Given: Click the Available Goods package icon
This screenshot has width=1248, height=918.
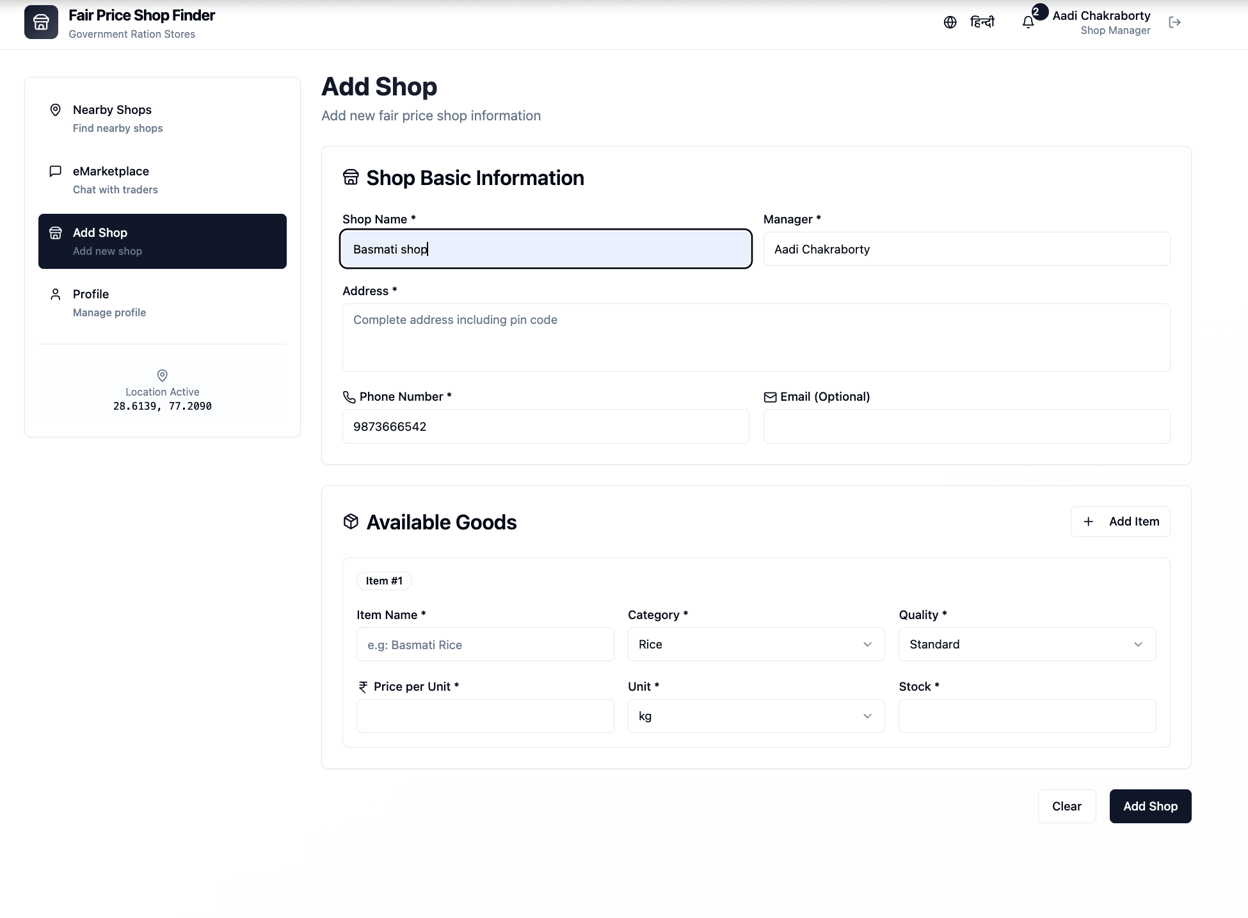Looking at the screenshot, I should pos(351,522).
